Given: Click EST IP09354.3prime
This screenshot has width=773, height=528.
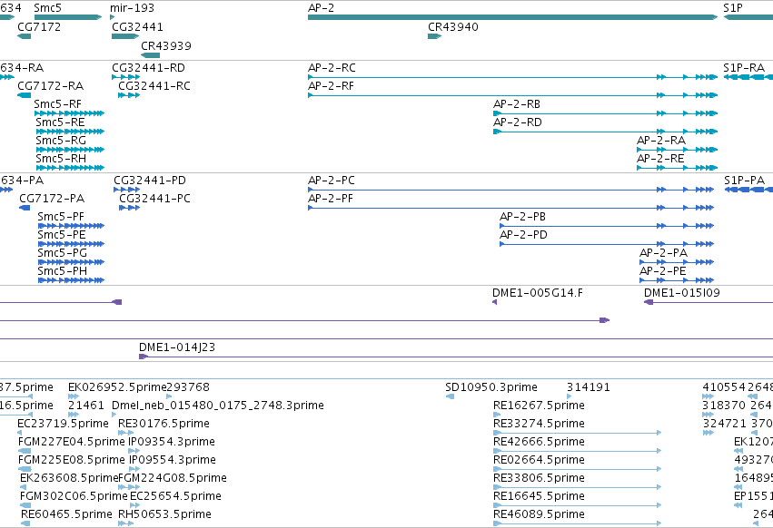Looking at the screenshot, I should click(x=134, y=451).
